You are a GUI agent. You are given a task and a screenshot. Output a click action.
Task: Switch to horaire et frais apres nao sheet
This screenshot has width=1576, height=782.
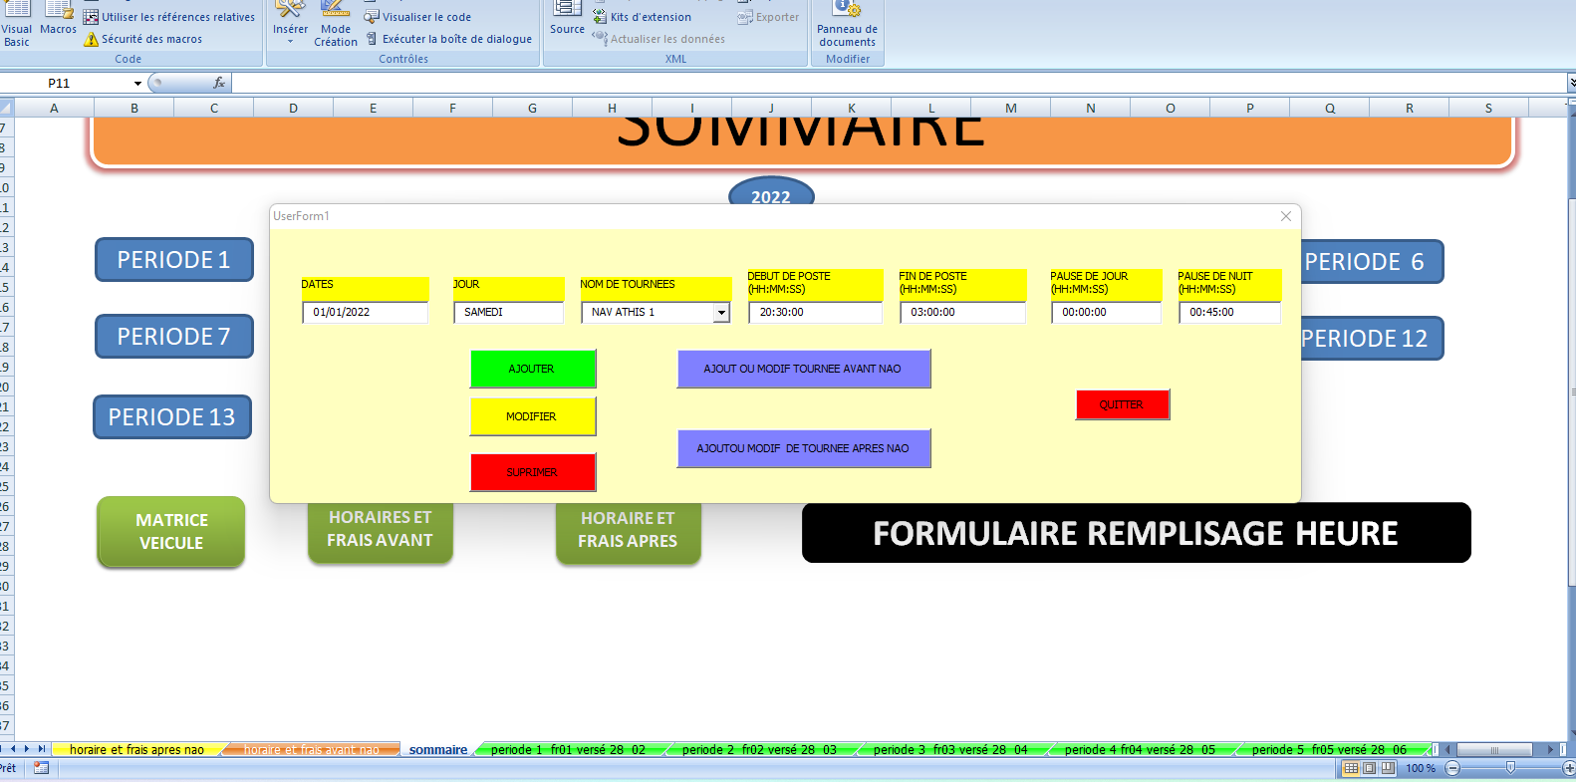(136, 750)
